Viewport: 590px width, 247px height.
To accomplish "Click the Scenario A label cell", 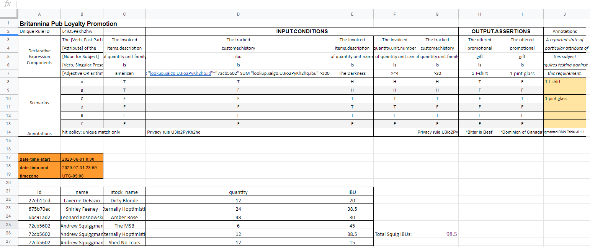I will [82, 82].
